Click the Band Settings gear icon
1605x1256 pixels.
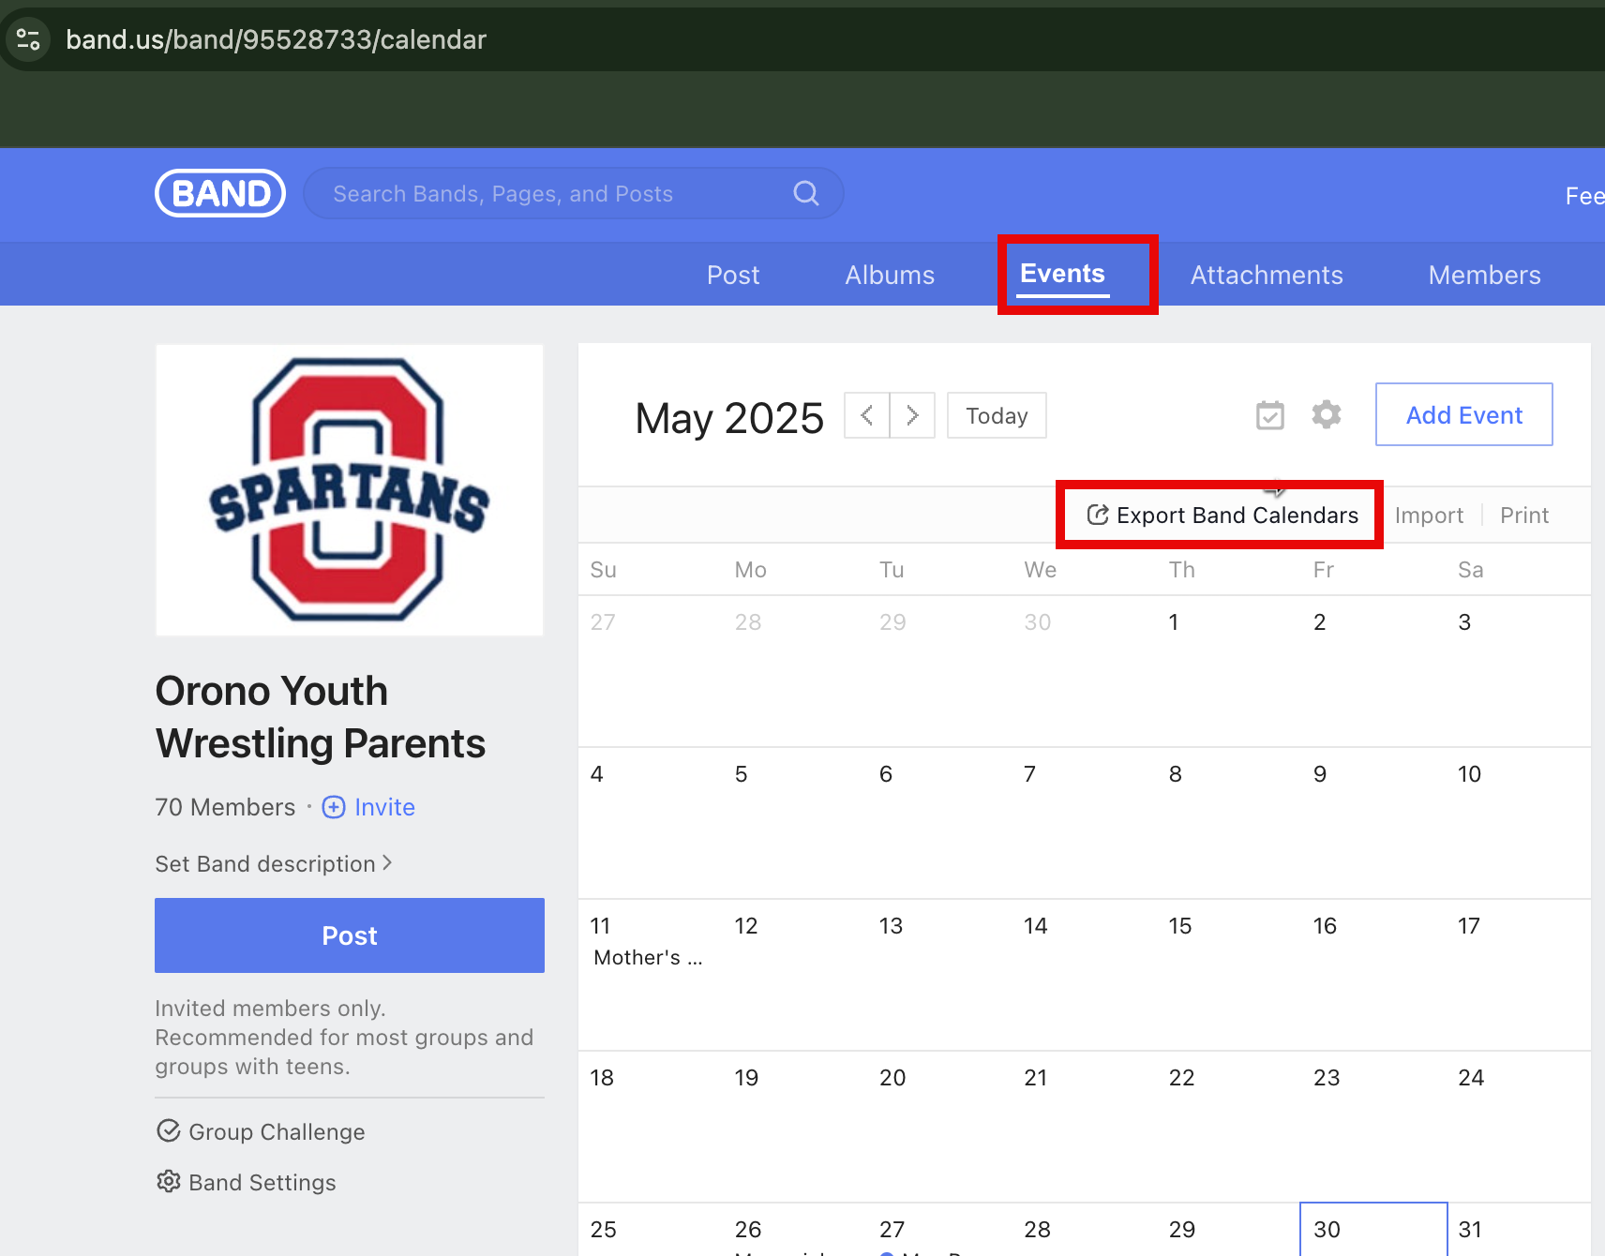[x=169, y=1182]
